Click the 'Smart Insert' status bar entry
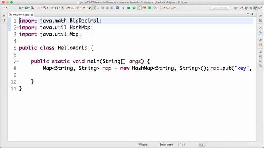 [x=166, y=144]
